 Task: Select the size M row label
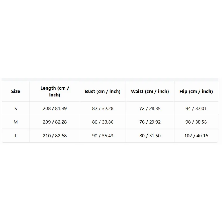pos(16,122)
